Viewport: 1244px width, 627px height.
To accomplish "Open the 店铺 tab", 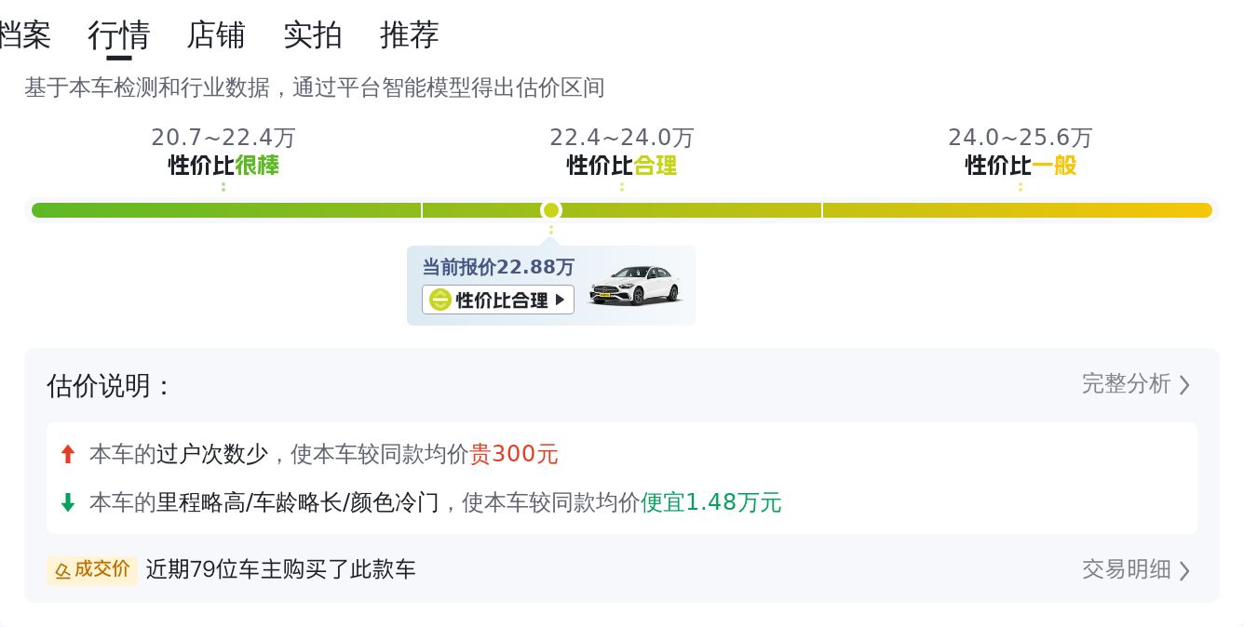I will pyautogui.click(x=216, y=35).
